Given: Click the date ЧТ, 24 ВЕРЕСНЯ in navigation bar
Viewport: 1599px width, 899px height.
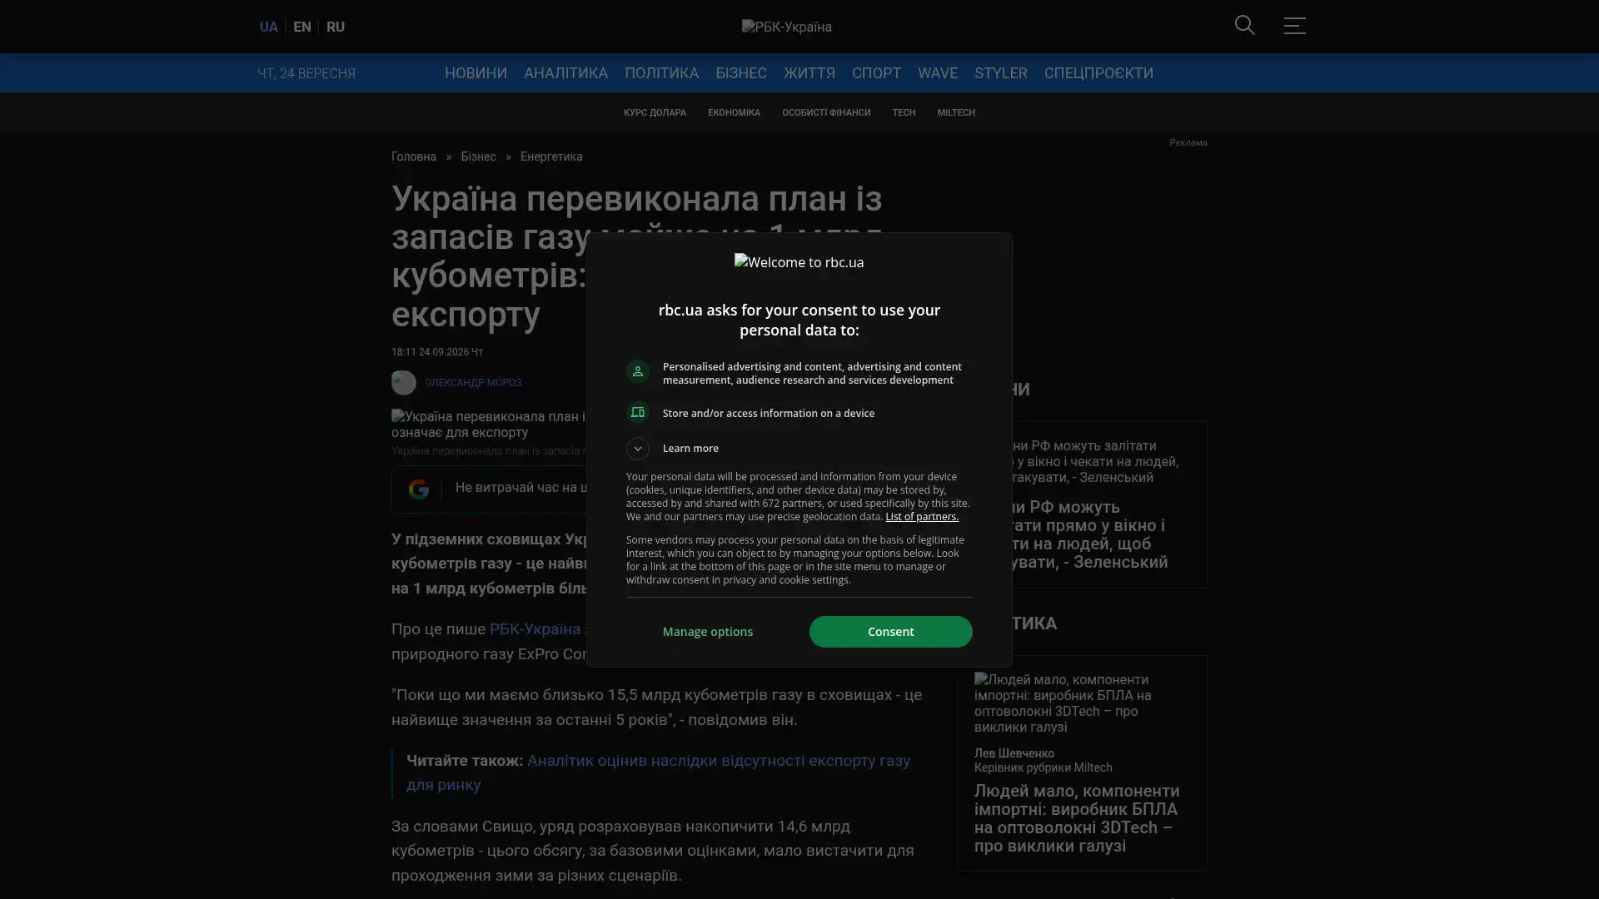Looking at the screenshot, I should (x=306, y=73).
